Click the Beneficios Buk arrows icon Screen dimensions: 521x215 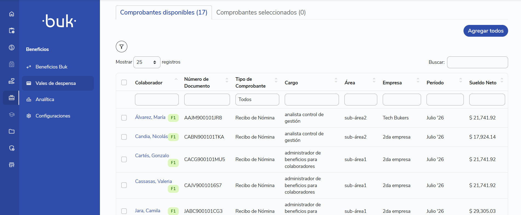pos(29,67)
